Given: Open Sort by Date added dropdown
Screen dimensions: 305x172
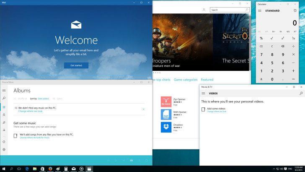Looking at the screenshot, I should click(x=43, y=99).
